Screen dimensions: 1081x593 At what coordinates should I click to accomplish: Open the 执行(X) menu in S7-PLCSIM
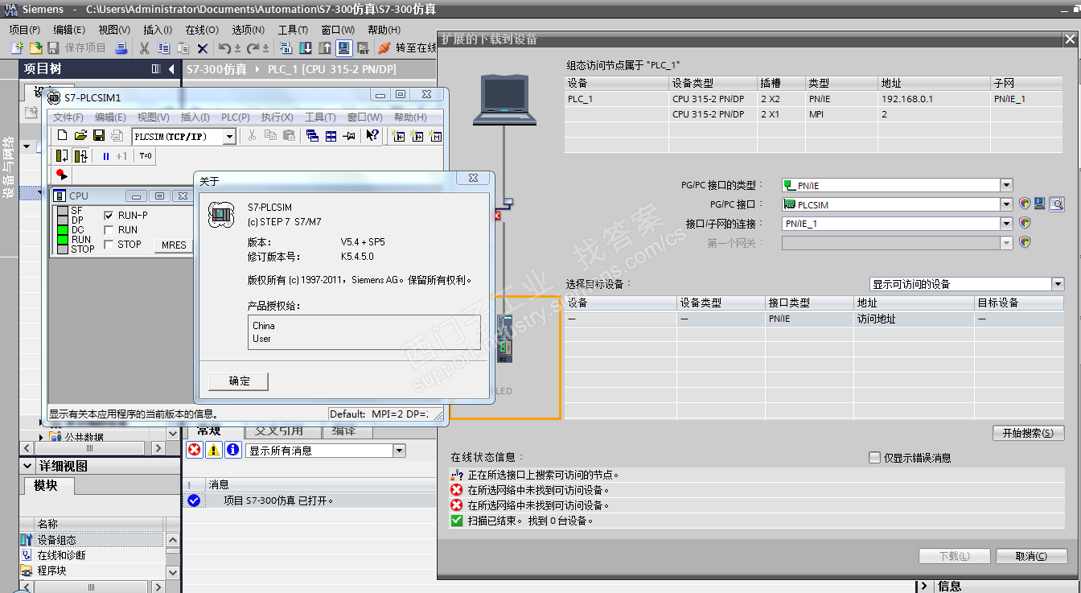(277, 117)
